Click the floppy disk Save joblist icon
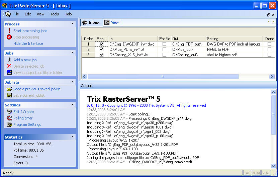This screenshot has width=278, height=177. pos(9,95)
